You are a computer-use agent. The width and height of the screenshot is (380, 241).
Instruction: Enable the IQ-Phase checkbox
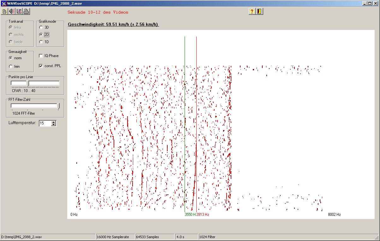49,56
